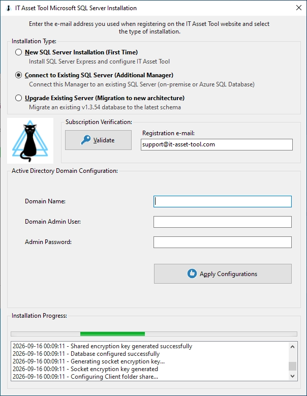Click 'Generating socket encryption key...' log line
The height and width of the screenshot is (396, 307).
point(88,361)
